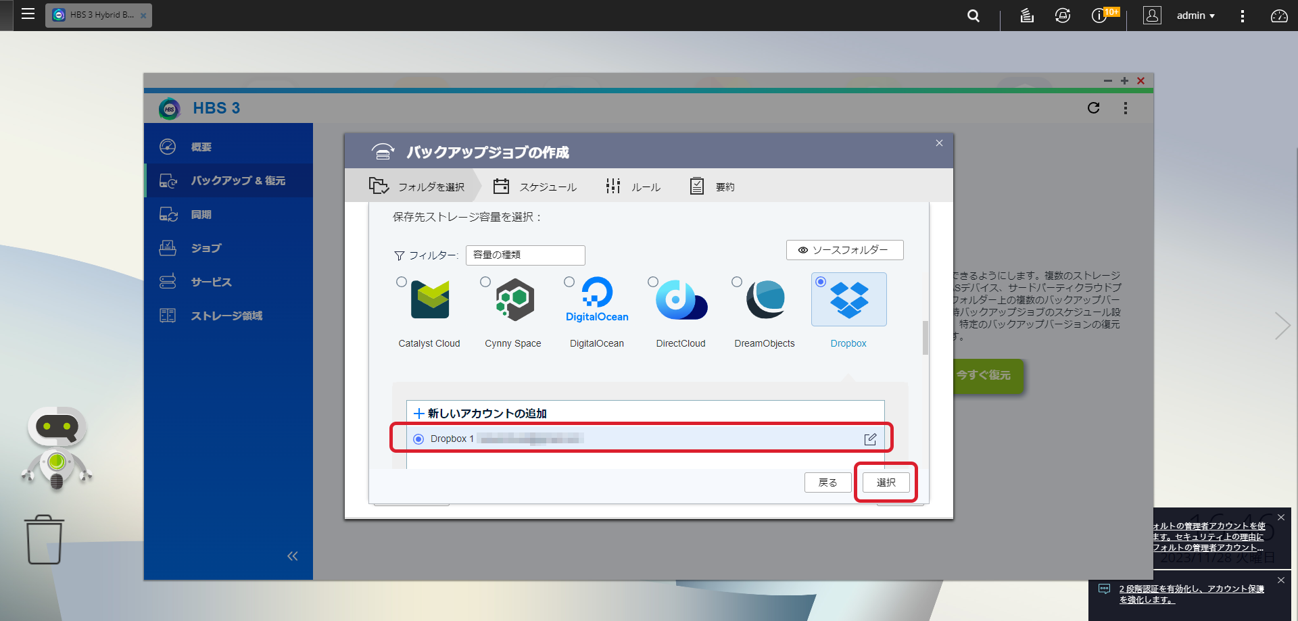Click the 選択 select button
This screenshot has height=621, width=1298.
(886, 482)
